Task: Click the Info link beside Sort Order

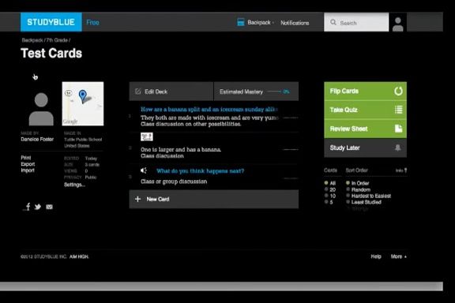Action: coord(401,170)
